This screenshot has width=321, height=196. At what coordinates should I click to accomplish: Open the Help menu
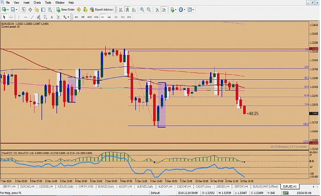point(71,3)
